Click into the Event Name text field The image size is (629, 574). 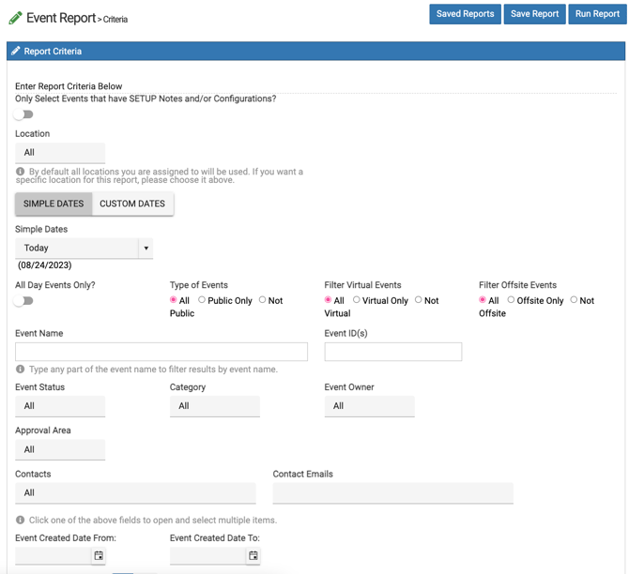coord(161,352)
